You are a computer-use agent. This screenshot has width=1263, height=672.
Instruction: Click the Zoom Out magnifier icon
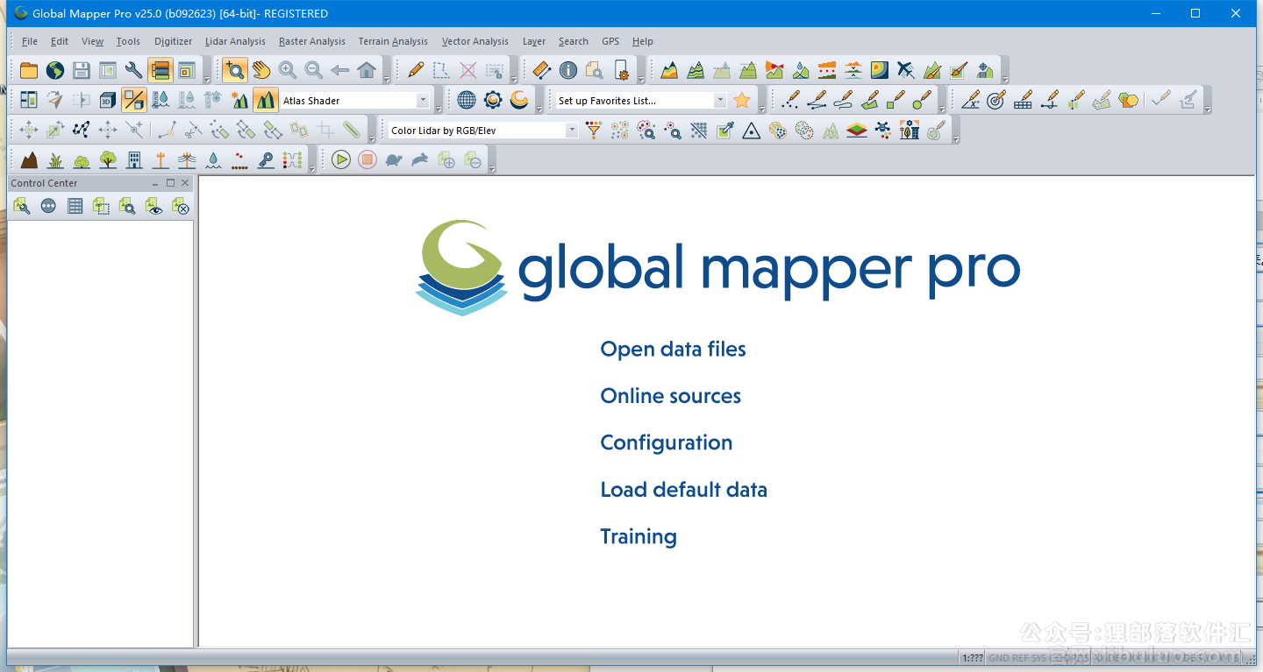313,71
